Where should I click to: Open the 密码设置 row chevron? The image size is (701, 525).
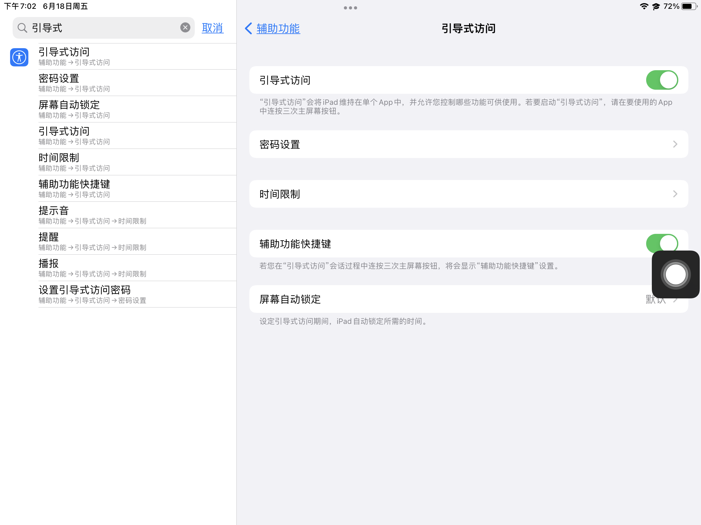click(675, 144)
